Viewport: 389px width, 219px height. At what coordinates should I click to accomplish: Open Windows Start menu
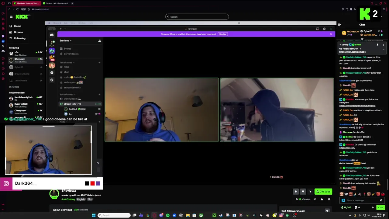point(94,215)
